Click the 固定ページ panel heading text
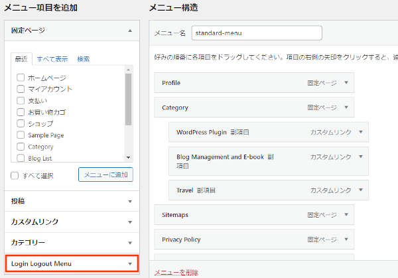 pyautogui.click(x=28, y=31)
